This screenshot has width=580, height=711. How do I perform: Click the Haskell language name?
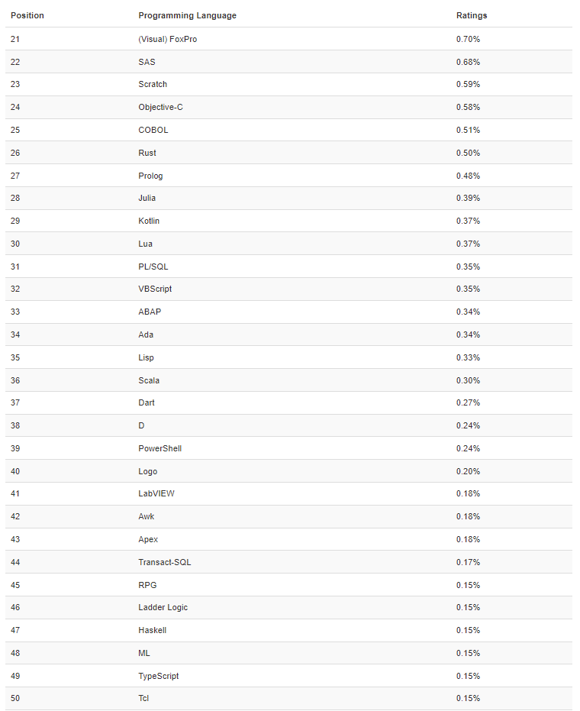tap(152, 630)
